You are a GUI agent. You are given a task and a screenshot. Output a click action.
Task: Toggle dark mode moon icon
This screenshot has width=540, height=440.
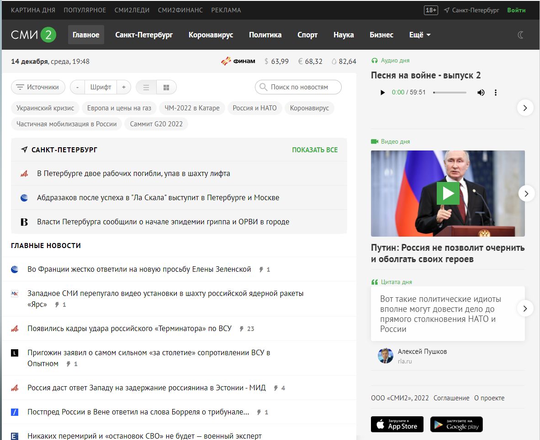(x=520, y=35)
